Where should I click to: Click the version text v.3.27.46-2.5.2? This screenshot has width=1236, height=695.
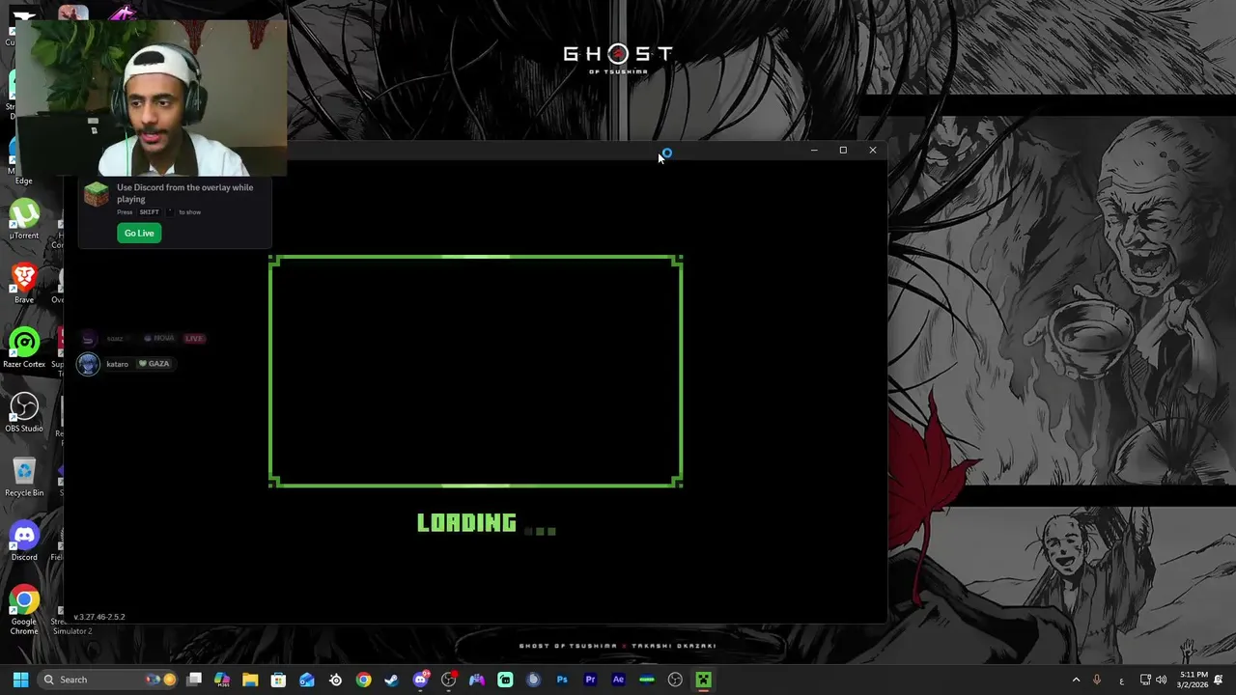tap(99, 617)
